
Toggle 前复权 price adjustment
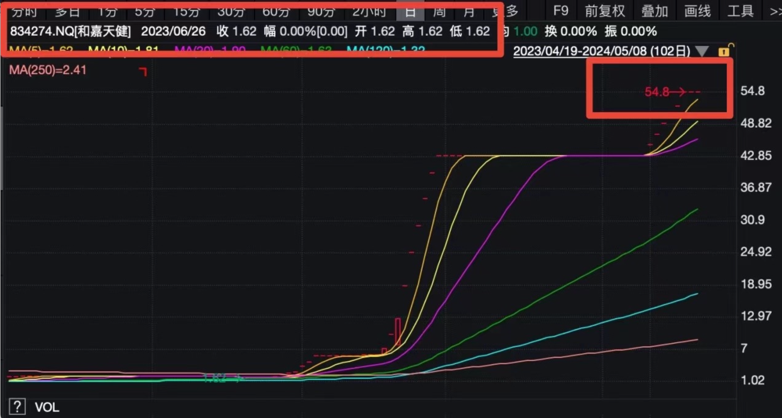coord(605,11)
